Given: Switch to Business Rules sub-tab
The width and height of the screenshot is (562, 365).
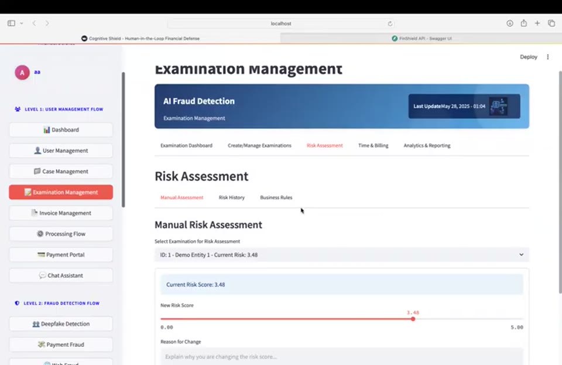Looking at the screenshot, I should [276, 197].
